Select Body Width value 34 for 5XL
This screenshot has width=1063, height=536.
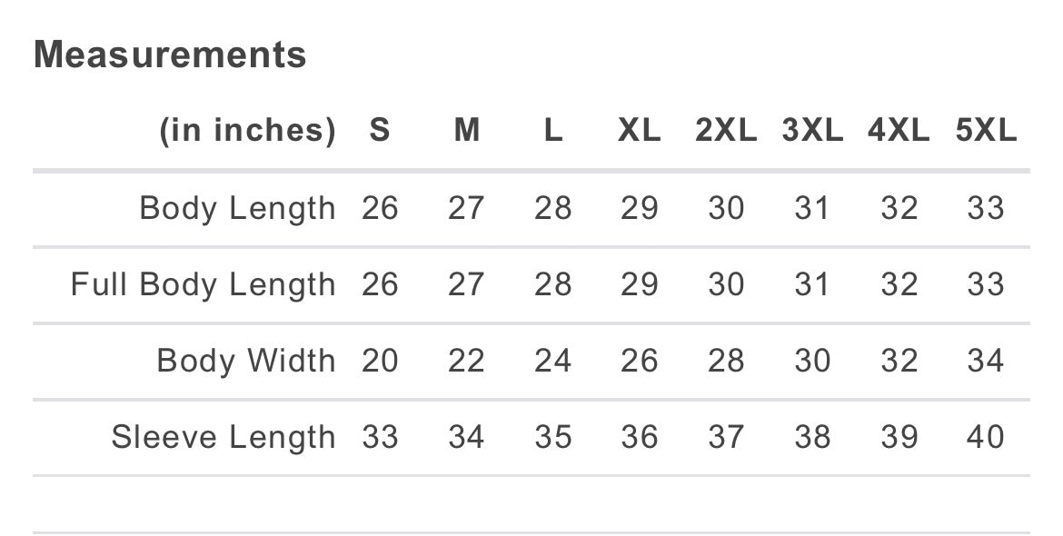(x=986, y=361)
